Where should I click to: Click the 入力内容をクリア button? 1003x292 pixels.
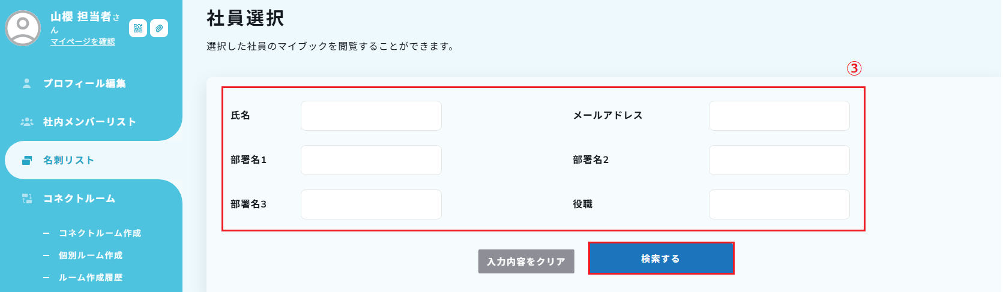pos(526,261)
